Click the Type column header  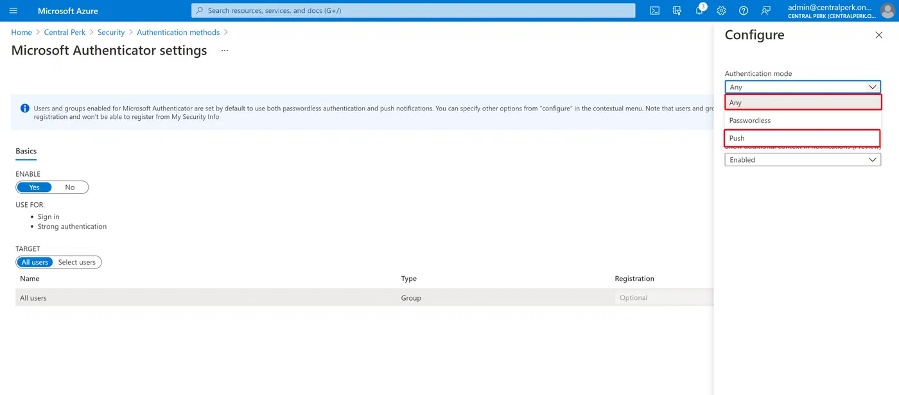409,279
